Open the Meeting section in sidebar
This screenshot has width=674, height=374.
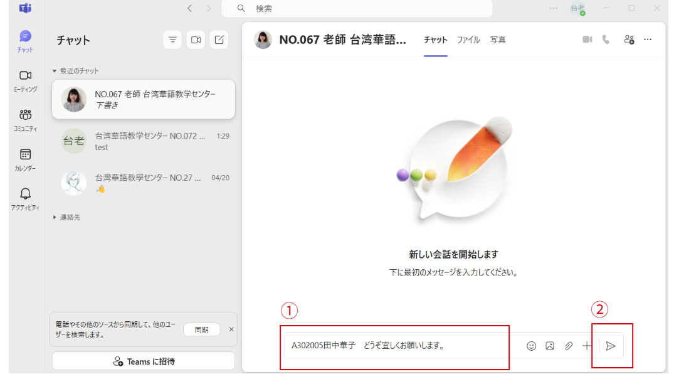pos(25,81)
